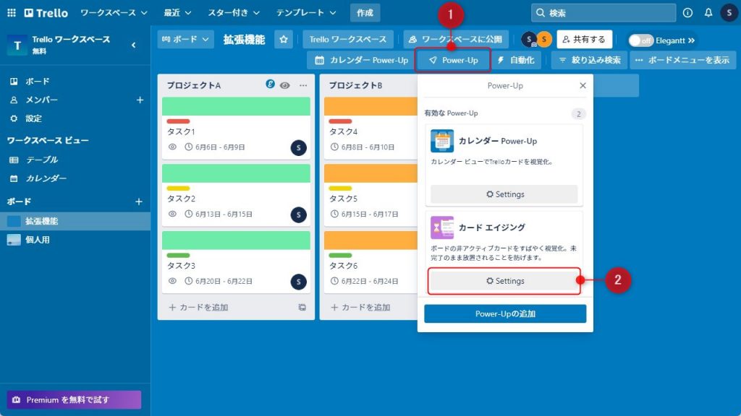This screenshot has height=416, width=741.
Task: Expand the ワークスペース dropdown
Action: [x=114, y=13]
